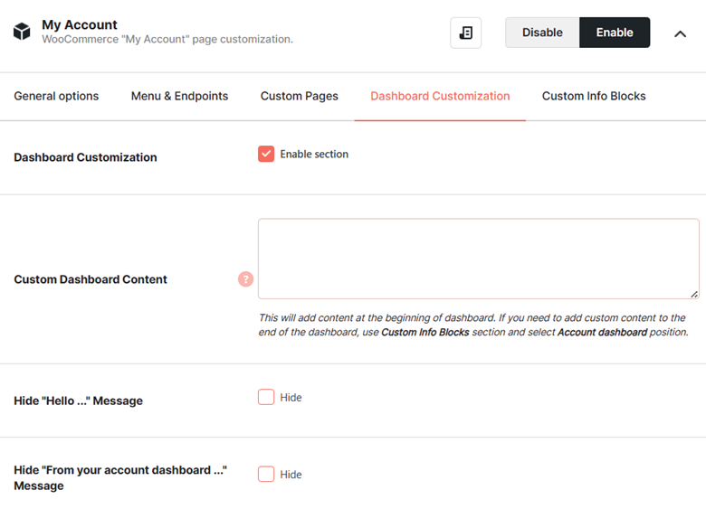Click the "Enable section" label text
Screen dimensions: 706x509
[x=314, y=155]
